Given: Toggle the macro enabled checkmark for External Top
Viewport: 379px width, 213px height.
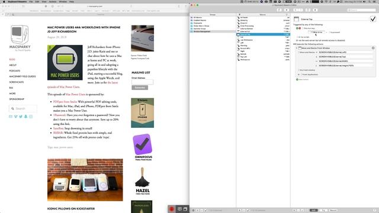Looking at the screenshot, I should pyautogui.click(x=372, y=19).
